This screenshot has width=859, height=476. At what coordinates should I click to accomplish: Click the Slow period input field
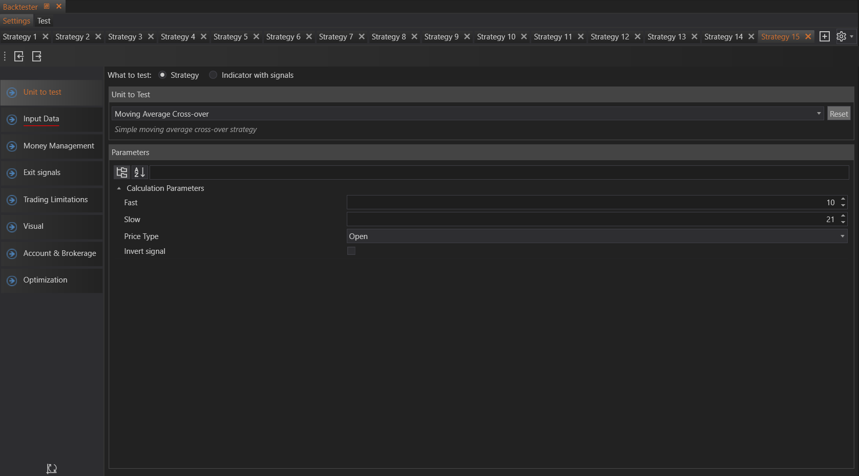pyautogui.click(x=589, y=220)
